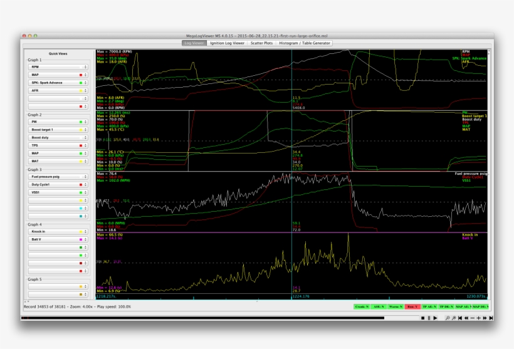
Task: Click the 1230.073s end time label
Action: click(476, 296)
